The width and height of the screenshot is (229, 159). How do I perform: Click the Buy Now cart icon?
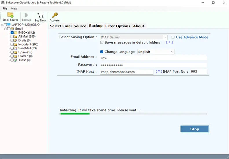(x=40, y=15)
